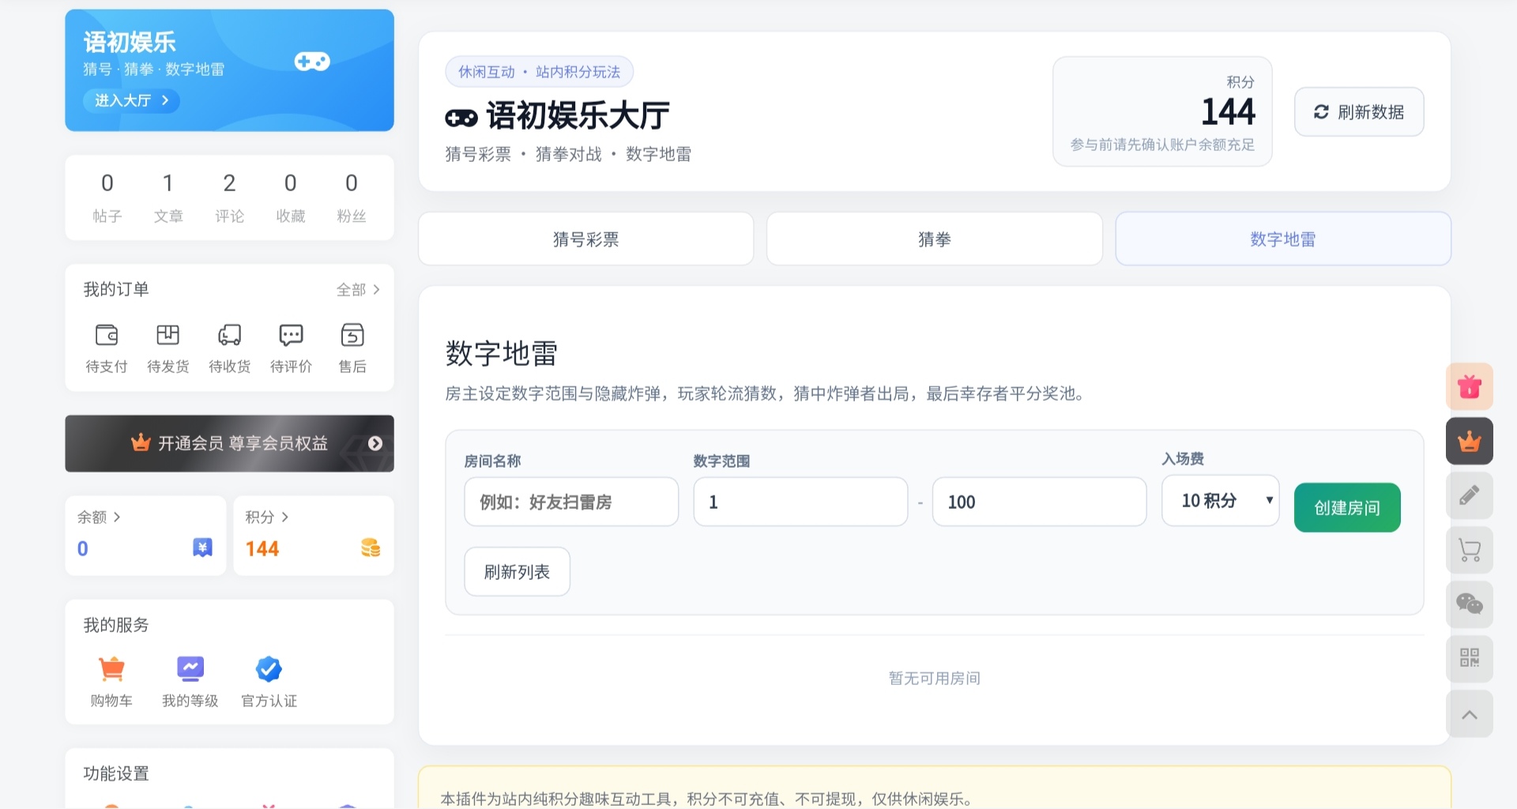The width and height of the screenshot is (1517, 809).
Task: Switch to the 猜拳 tab
Action: tap(935, 239)
